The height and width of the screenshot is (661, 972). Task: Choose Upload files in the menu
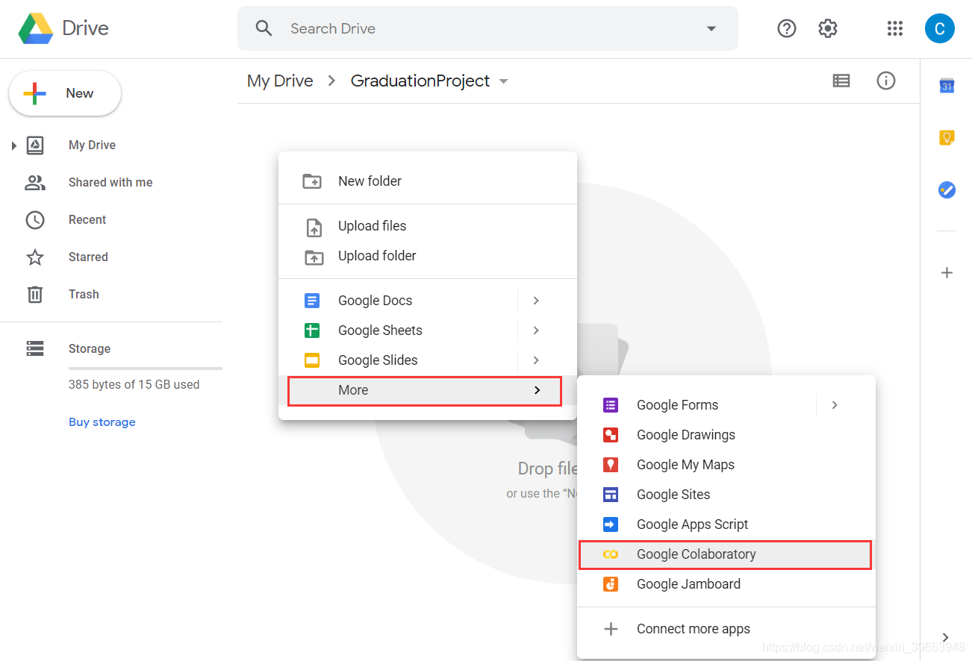pyautogui.click(x=428, y=226)
